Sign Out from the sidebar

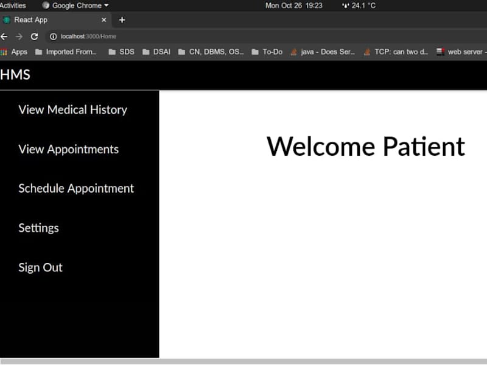tap(40, 268)
